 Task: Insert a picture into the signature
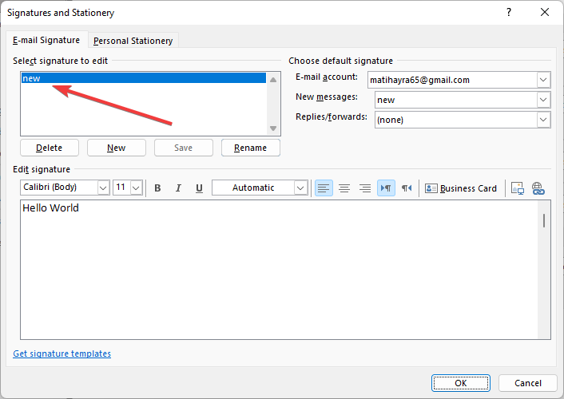point(517,188)
